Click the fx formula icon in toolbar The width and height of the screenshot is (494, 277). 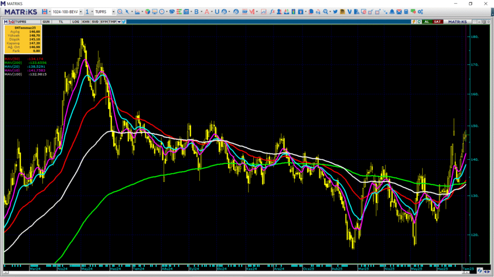(273, 12)
